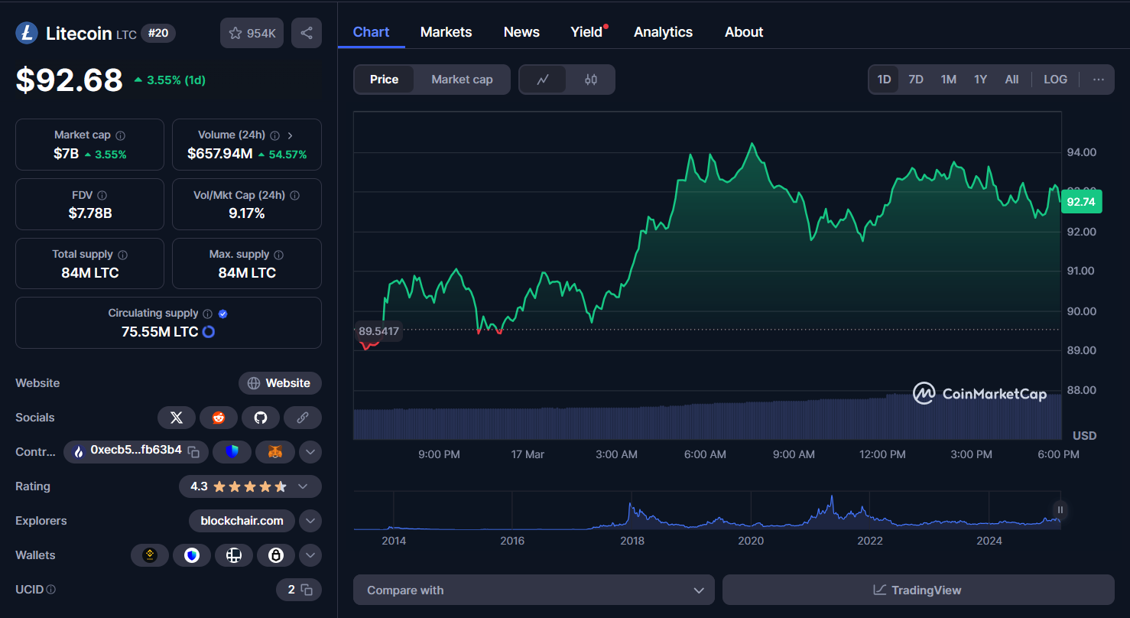Switch to the Markets tab
1130x618 pixels.
pyautogui.click(x=446, y=31)
